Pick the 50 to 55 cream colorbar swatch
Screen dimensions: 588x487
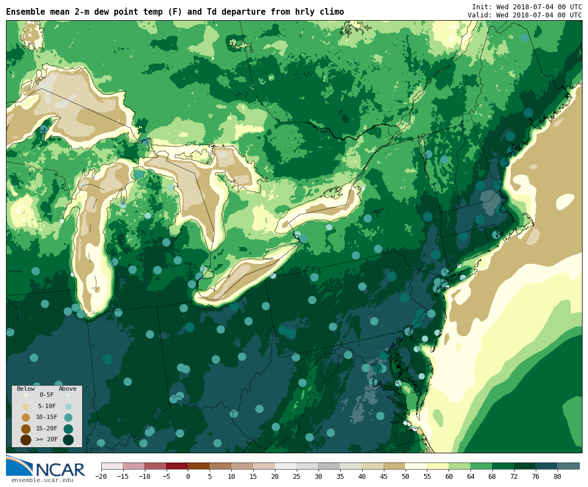[x=416, y=466]
